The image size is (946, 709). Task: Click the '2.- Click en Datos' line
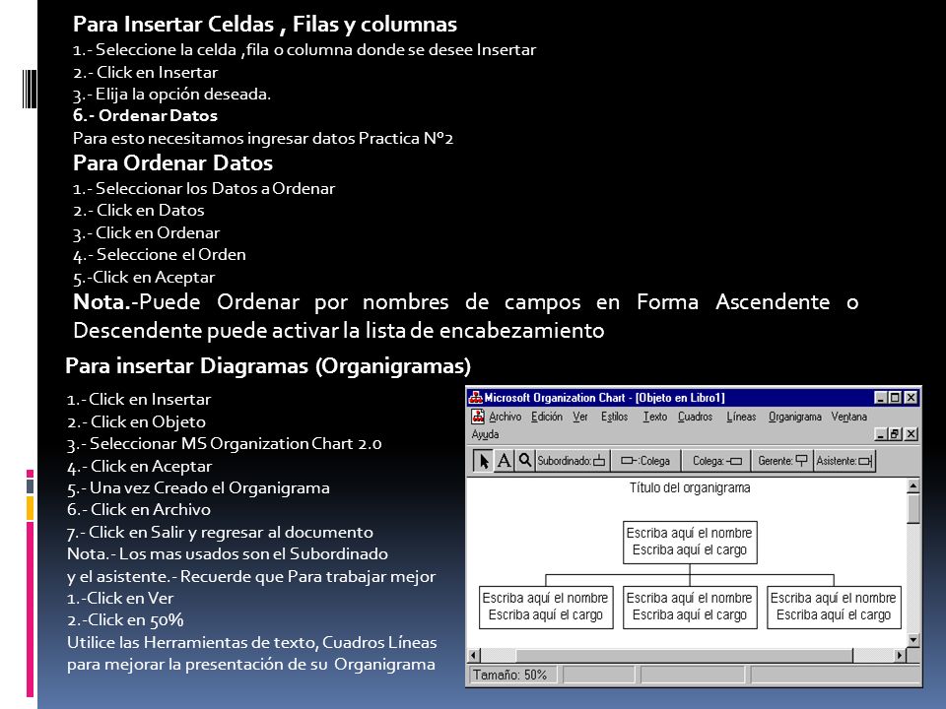tap(138, 211)
